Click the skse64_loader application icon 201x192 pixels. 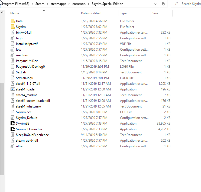13,89
